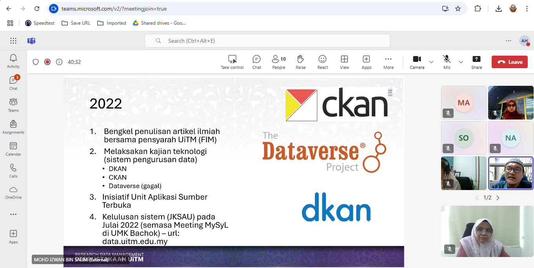Open Chat in the Teams sidebar

[13, 83]
